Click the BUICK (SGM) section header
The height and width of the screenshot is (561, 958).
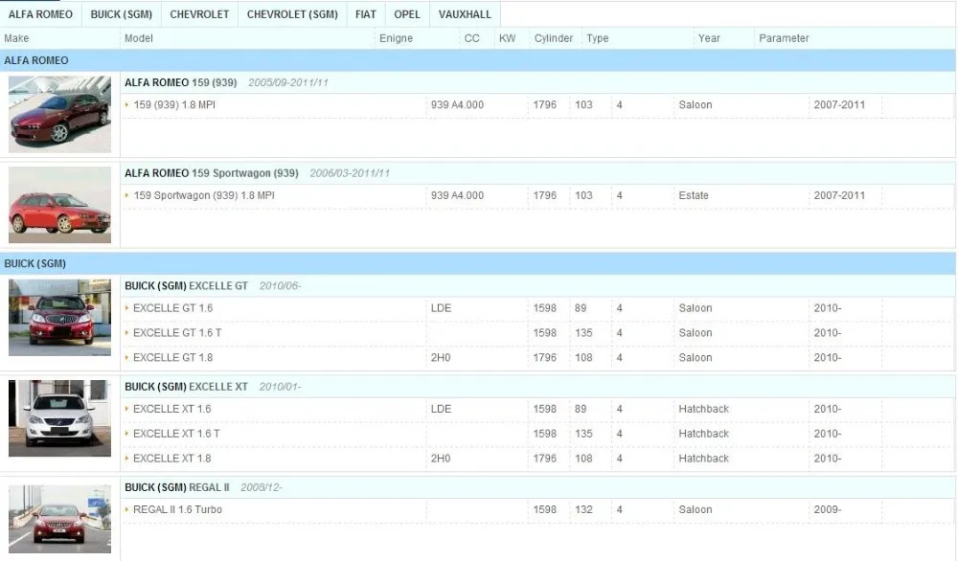(x=478, y=263)
